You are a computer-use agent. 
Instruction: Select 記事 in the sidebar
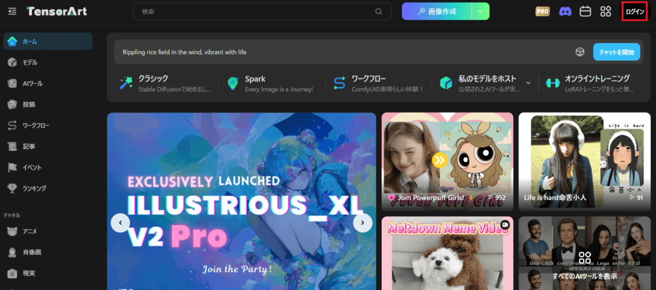(x=48, y=146)
